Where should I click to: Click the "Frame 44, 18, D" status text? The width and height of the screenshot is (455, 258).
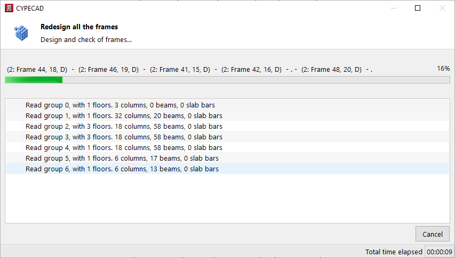tap(37, 70)
